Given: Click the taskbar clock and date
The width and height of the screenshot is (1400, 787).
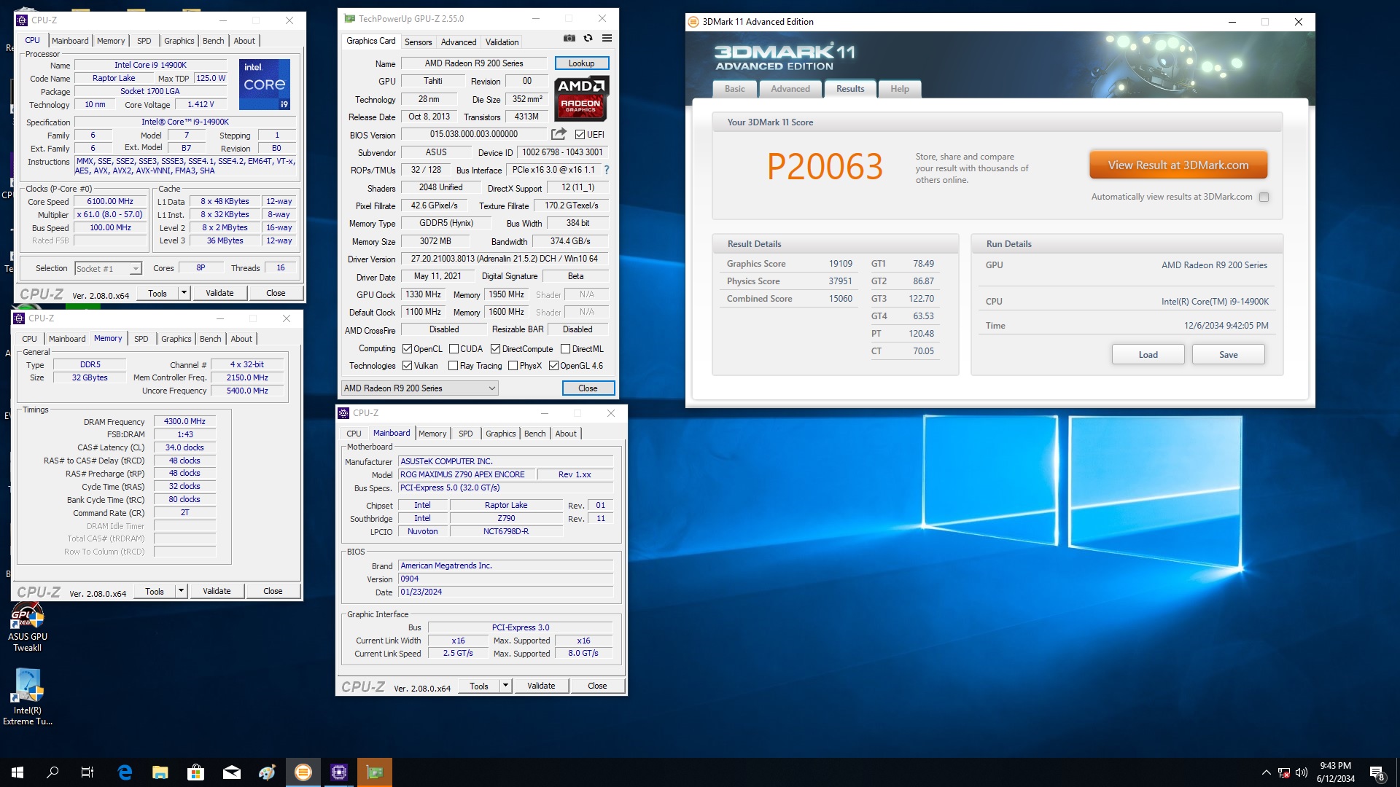Looking at the screenshot, I should click(x=1336, y=772).
